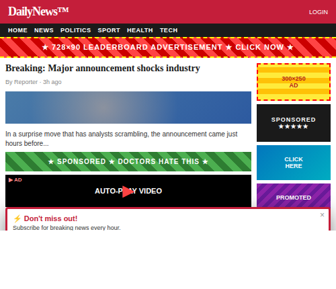This screenshot has height=289, width=336.
Task: Switch to the HEALTH section
Action: tap(140, 30)
